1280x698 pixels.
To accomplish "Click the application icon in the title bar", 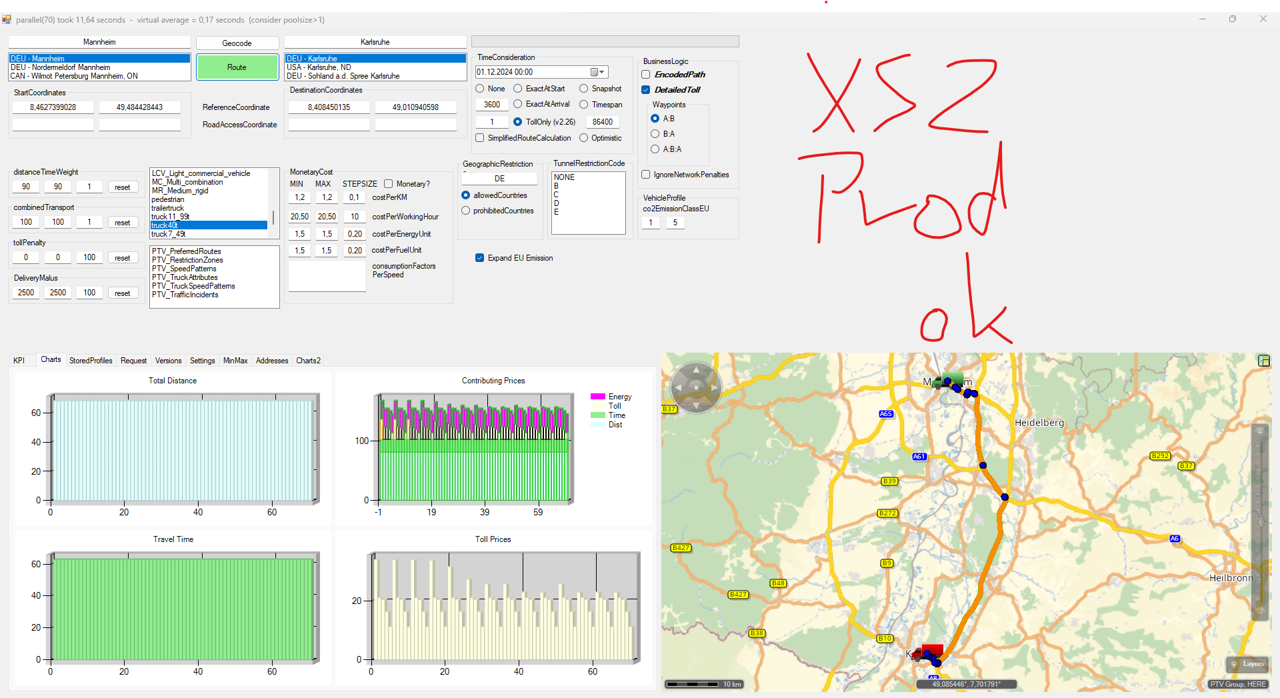I will (7, 19).
